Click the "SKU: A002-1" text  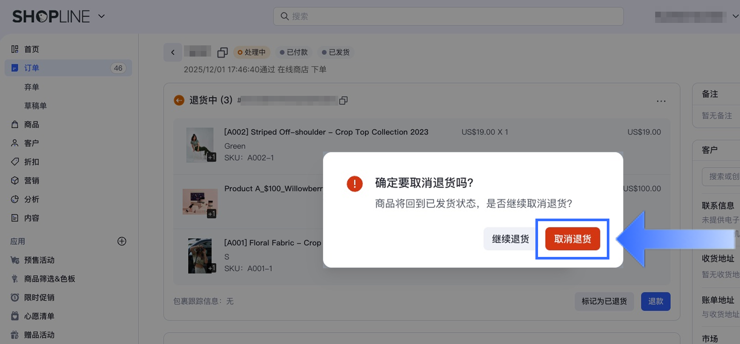[x=249, y=158]
